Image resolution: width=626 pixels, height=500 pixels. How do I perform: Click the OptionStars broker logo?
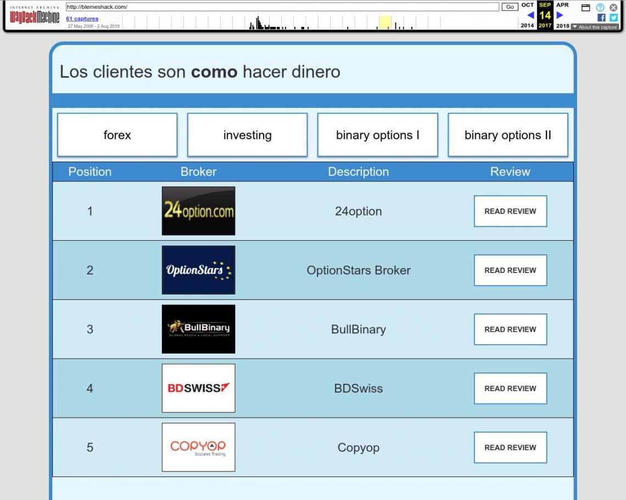tap(198, 270)
